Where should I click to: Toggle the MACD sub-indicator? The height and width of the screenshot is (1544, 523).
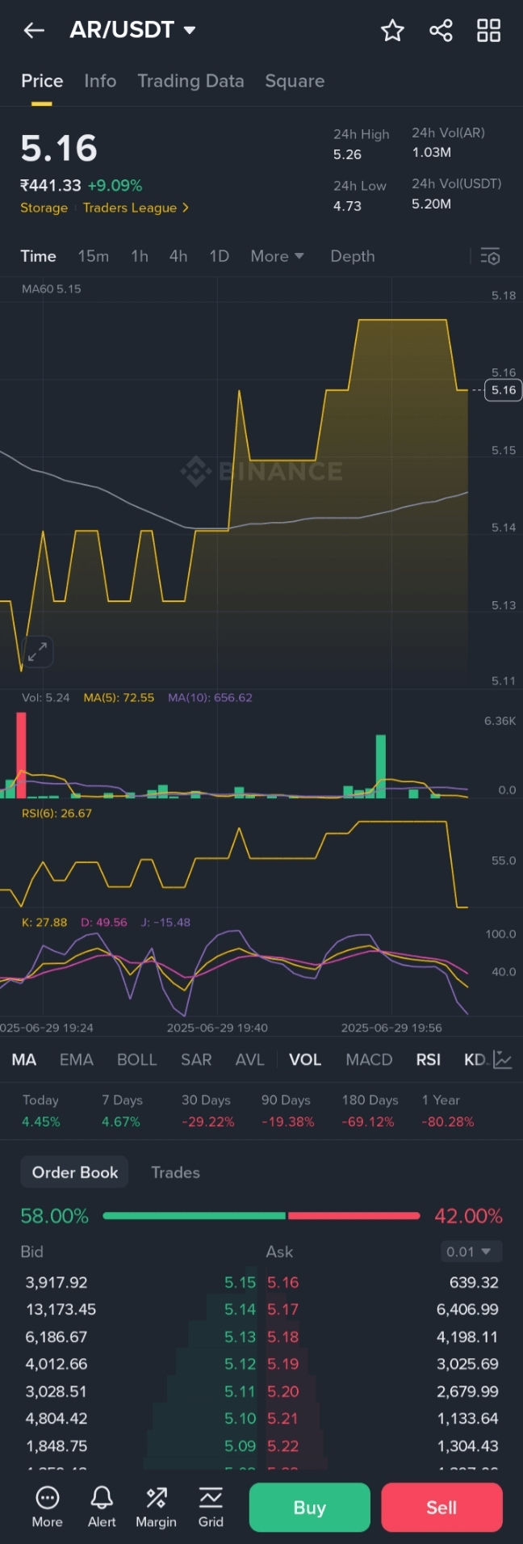pos(369,1059)
